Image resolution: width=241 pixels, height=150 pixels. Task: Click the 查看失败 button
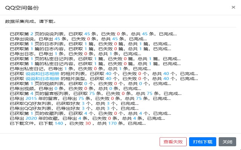(173, 142)
